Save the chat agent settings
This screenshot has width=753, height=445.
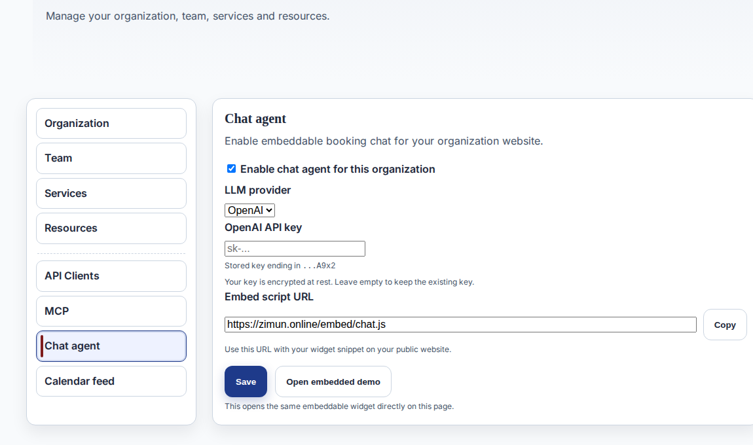pyautogui.click(x=246, y=382)
